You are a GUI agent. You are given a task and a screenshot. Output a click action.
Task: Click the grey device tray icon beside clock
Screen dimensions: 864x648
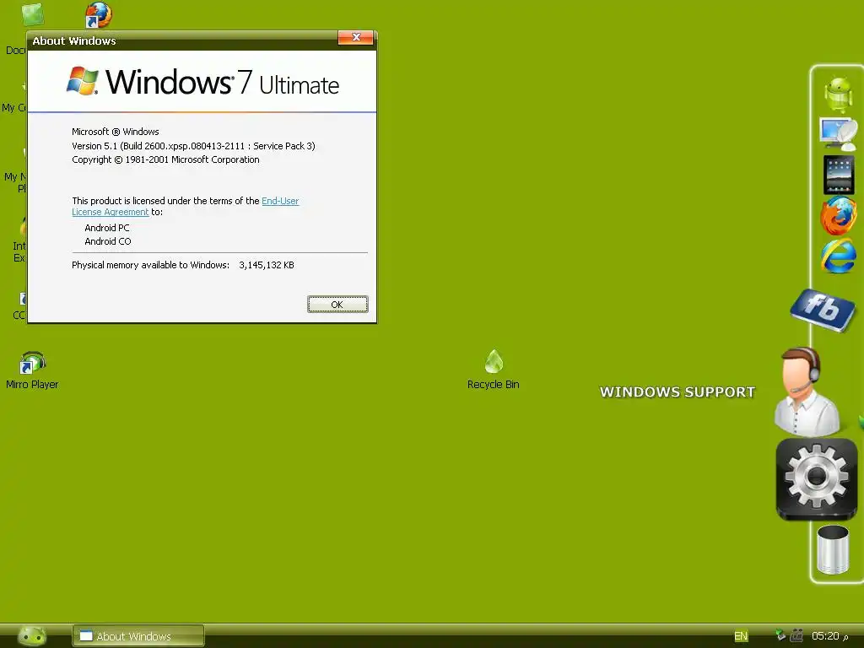[796, 635]
